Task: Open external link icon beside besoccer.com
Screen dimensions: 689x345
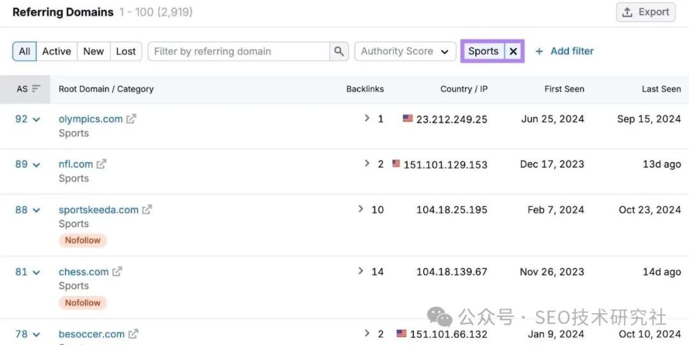Action: (133, 334)
